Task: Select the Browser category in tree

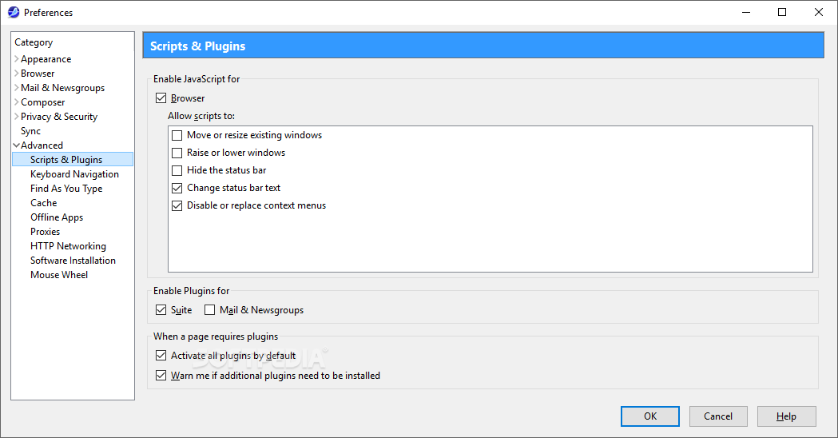Action: [x=38, y=74]
